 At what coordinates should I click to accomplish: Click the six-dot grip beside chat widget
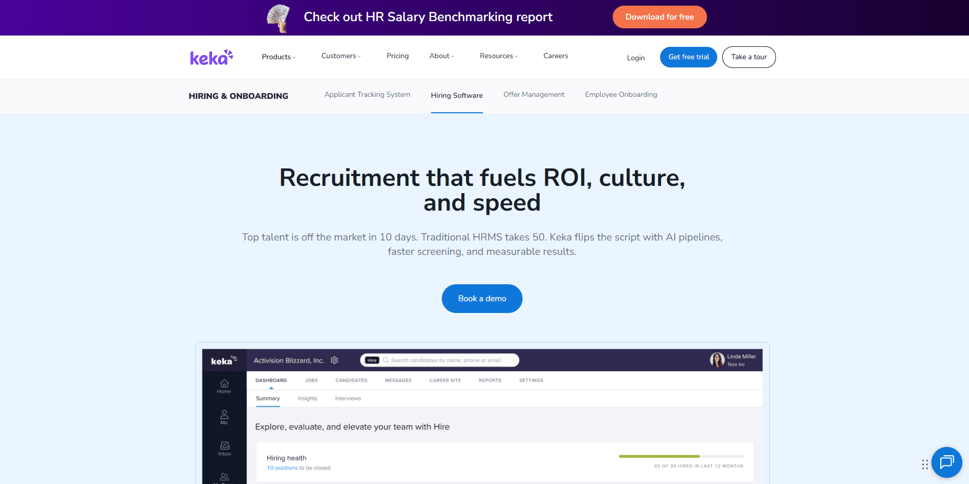pos(925,464)
